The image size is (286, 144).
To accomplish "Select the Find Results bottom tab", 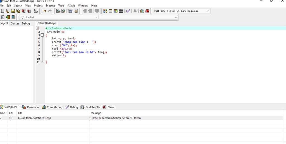I will [90, 107].
